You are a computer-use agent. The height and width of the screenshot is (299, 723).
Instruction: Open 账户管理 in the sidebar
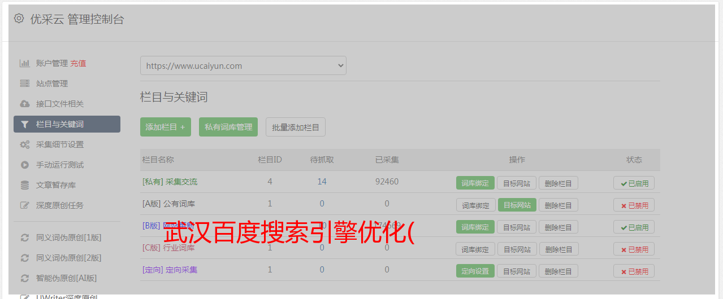tap(52, 63)
